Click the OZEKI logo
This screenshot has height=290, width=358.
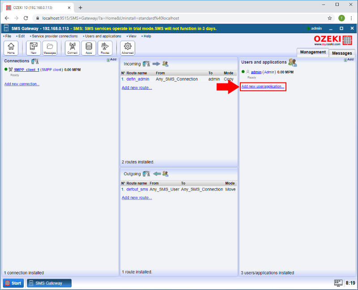(333, 40)
